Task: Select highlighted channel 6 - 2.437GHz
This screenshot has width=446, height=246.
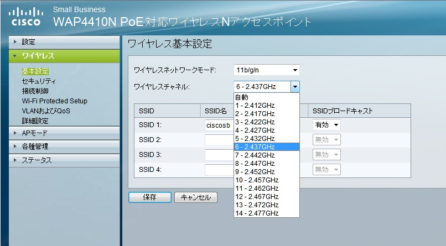Action: coord(267,147)
